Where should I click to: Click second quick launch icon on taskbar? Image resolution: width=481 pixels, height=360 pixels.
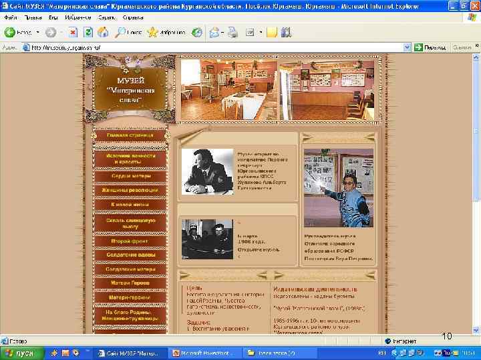65,353
